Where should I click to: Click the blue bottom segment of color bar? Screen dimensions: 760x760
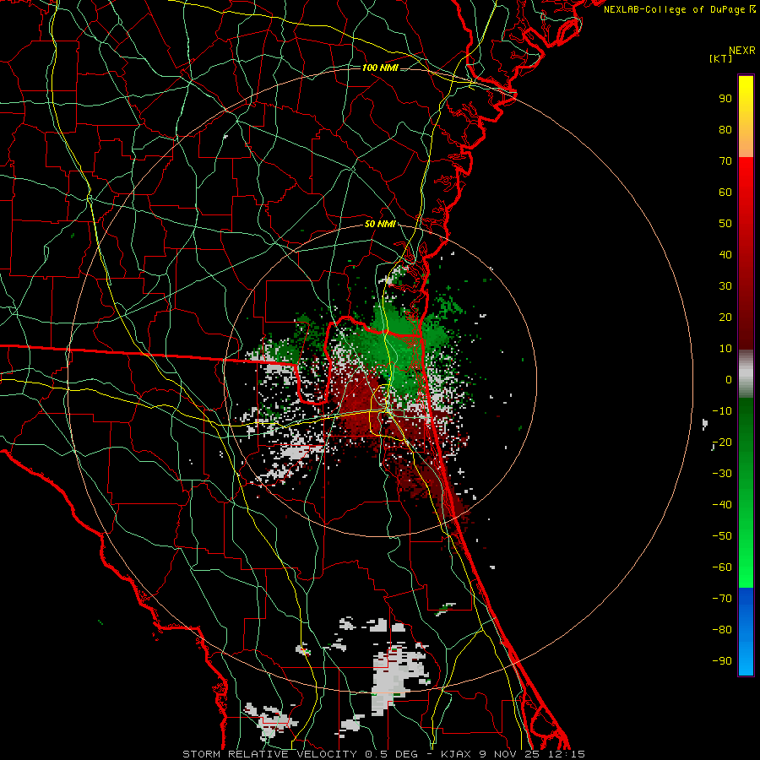click(746, 632)
